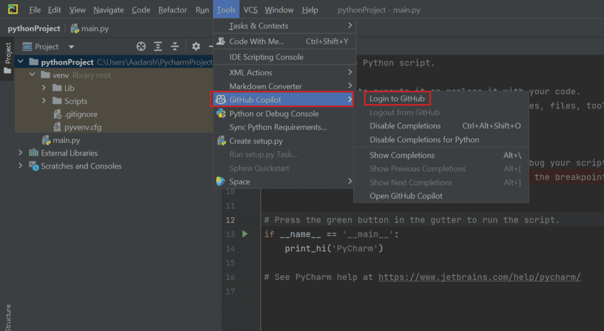Open the View menu
Viewport: 604px width, 331px height.
[x=77, y=9]
